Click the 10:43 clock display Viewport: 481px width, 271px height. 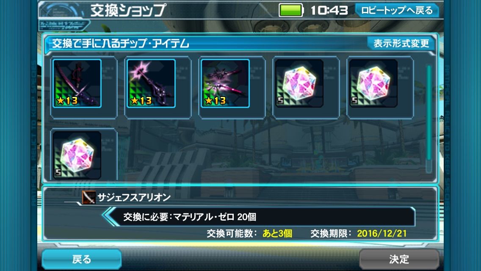329,11
